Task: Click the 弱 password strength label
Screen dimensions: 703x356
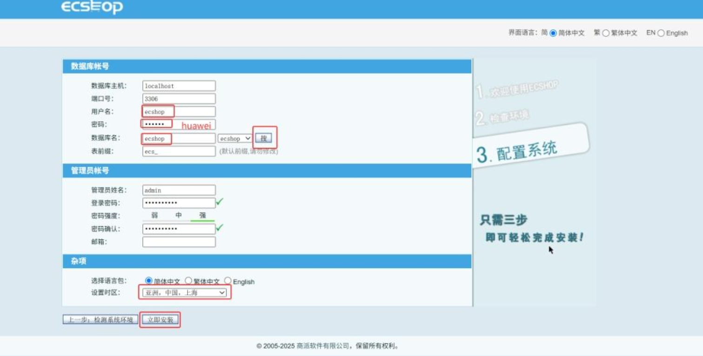Action: pyautogui.click(x=154, y=215)
